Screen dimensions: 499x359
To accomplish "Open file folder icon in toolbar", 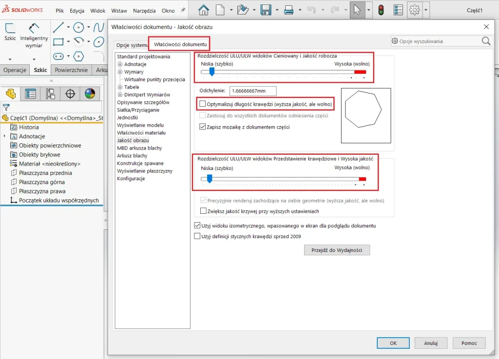I will point(243,10).
